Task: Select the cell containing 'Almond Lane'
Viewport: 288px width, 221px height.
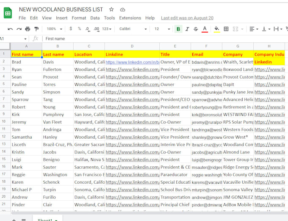Action: 238,152
